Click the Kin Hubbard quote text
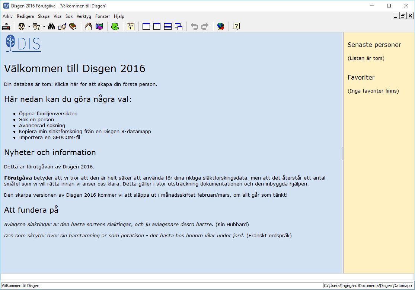 pyautogui.click(x=127, y=225)
